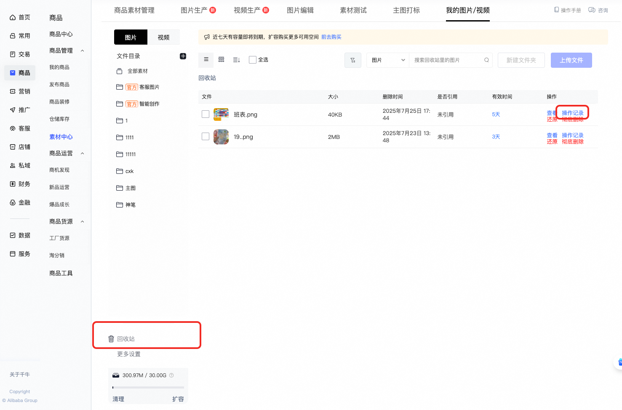Open the 财务 sidebar icon
Viewport: 622px width, 410px height.
(13, 184)
